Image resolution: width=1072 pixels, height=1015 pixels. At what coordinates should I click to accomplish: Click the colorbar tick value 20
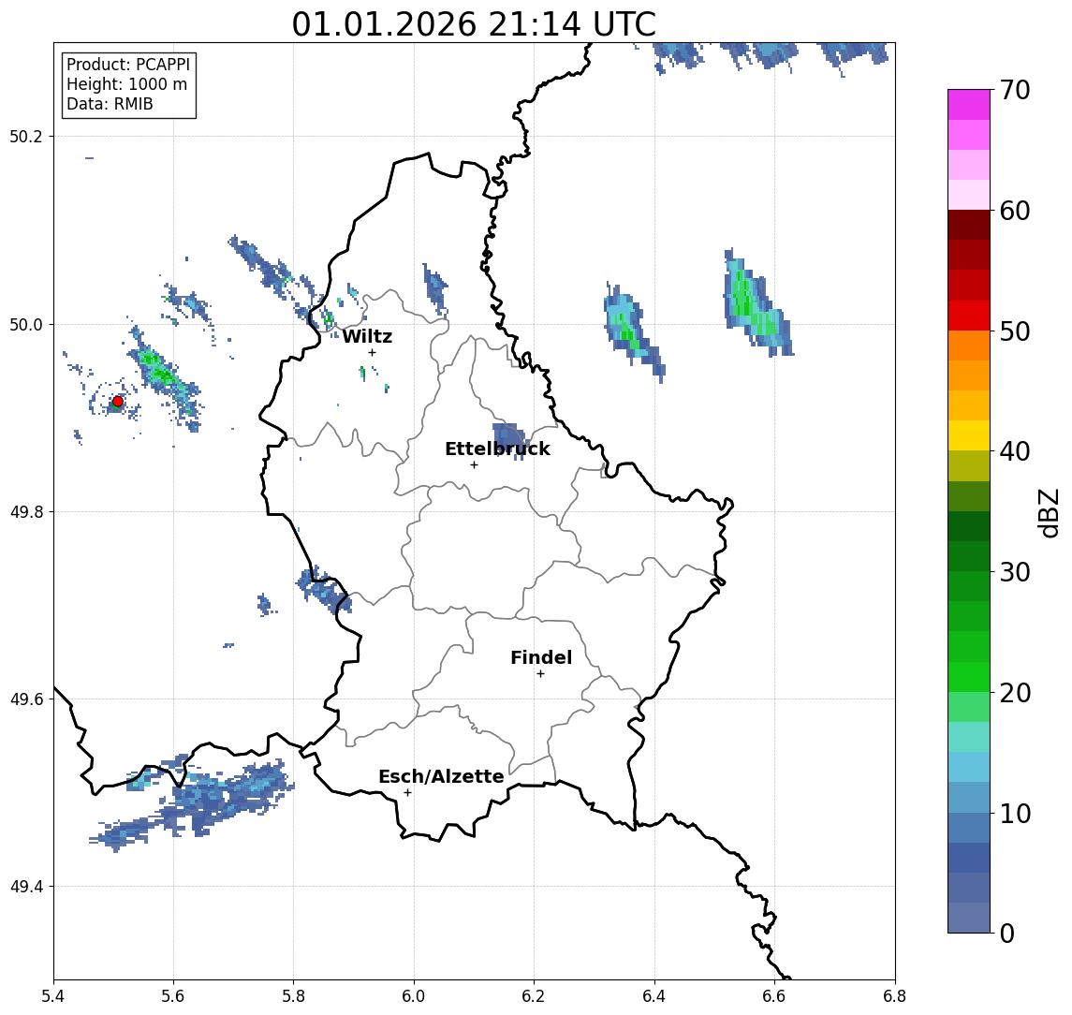click(x=1015, y=693)
